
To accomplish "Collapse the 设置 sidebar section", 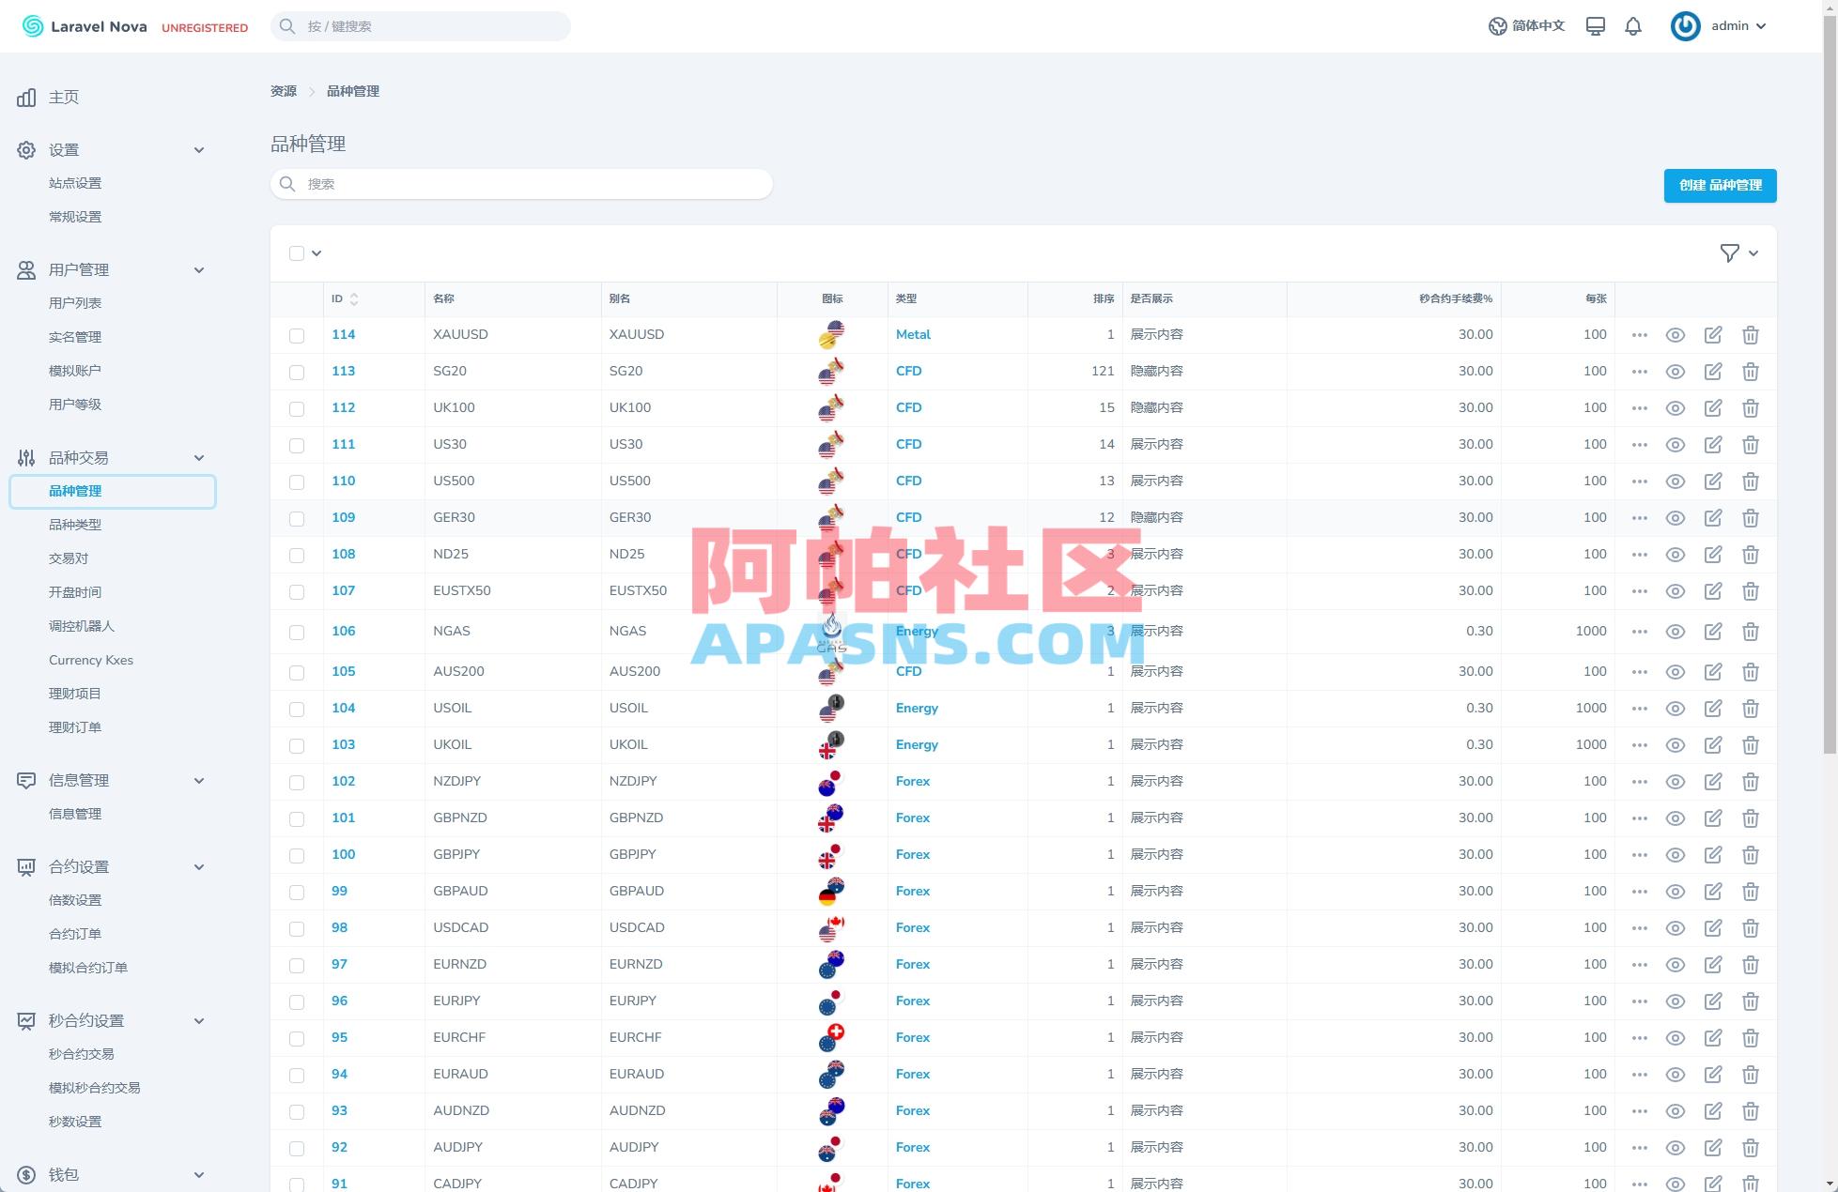I will point(199,149).
